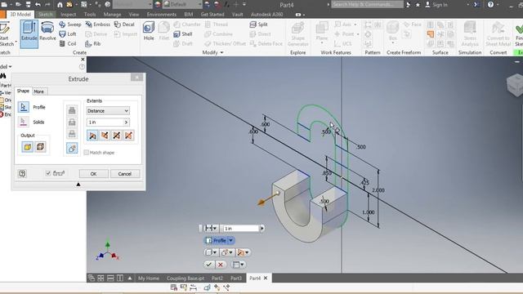Image resolution: width=523 pixels, height=294 pixels.
Task: Click Cancel in Extrude dialog
Action: (x=125, y=174)
